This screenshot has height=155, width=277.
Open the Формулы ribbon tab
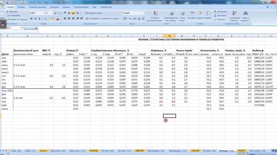(x=55, y=7)
